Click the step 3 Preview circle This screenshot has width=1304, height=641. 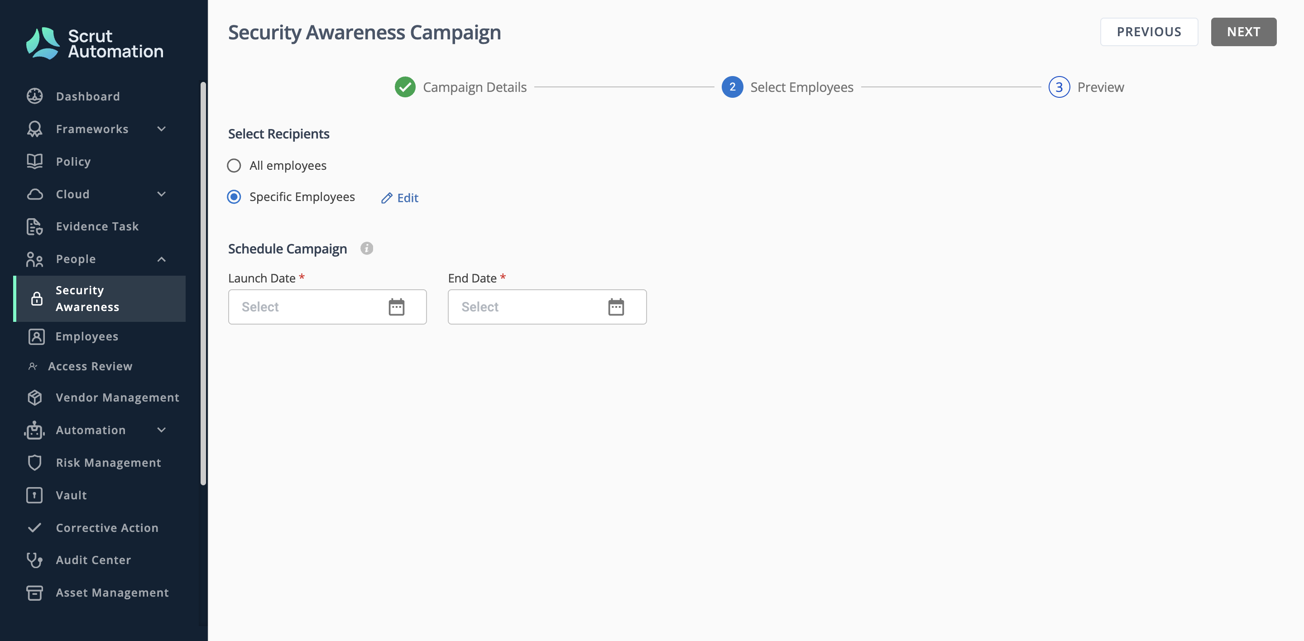point(1059,87)
